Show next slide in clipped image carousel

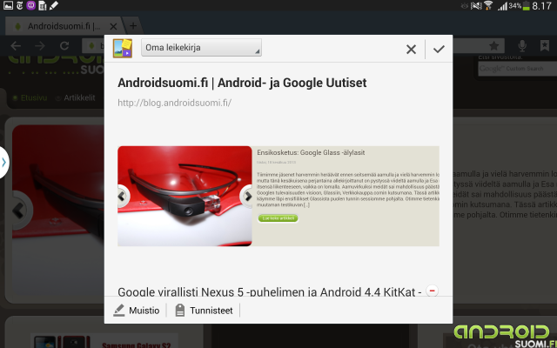247,196
